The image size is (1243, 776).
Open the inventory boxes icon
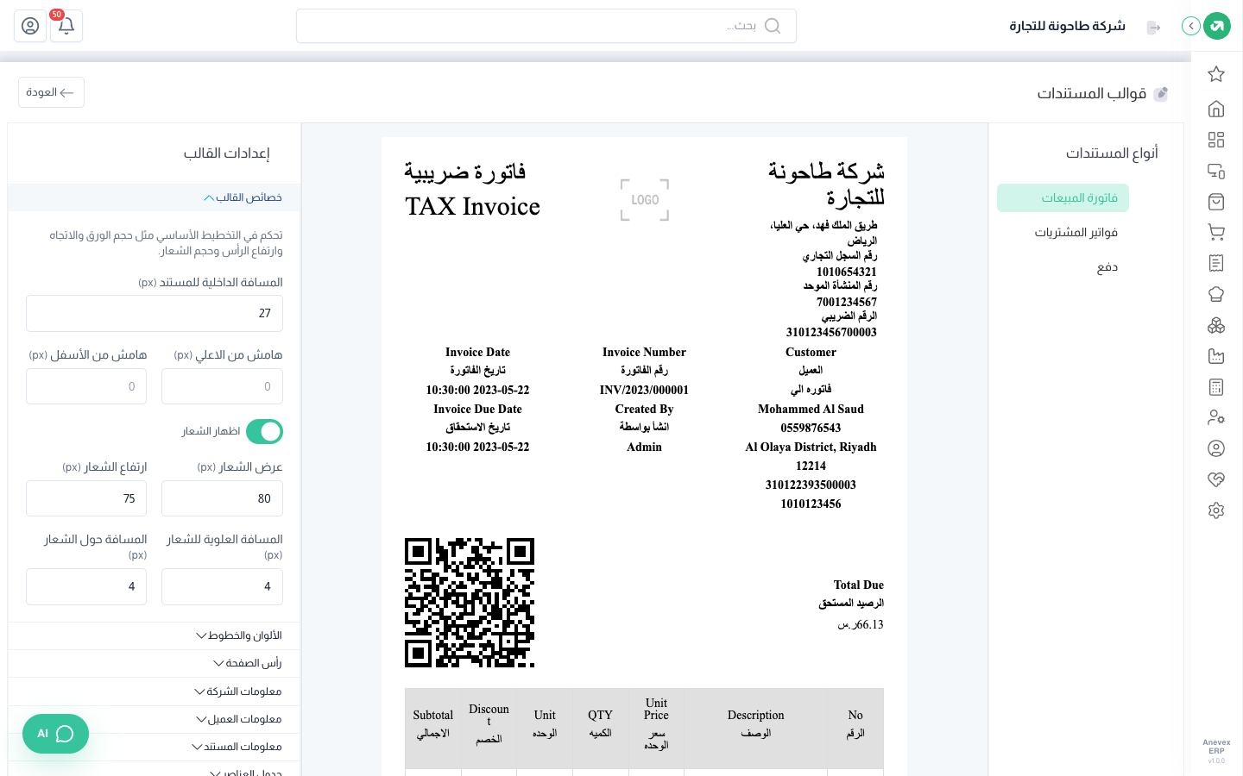[x=1216, y=325]
